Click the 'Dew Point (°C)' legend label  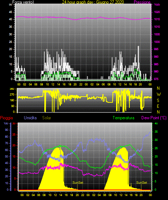coord(154,118)
